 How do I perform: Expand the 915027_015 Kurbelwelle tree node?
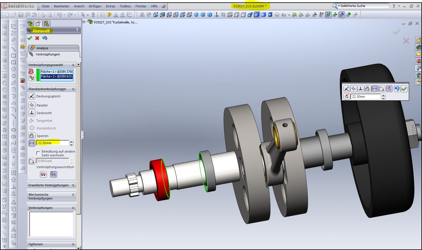(x=84, y=22)
